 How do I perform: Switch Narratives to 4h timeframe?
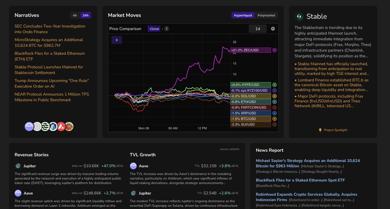point(75,15)
